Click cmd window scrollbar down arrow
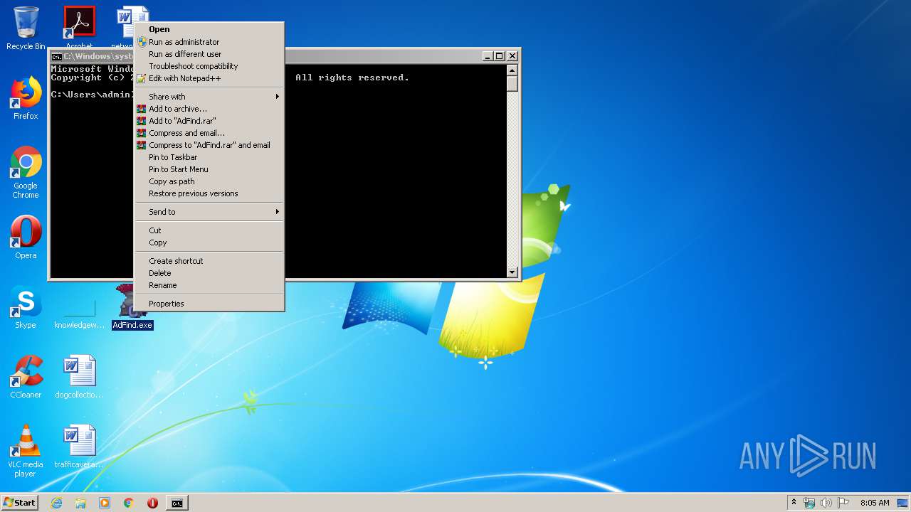Screen dimensions: 911x512 [512, 272]
